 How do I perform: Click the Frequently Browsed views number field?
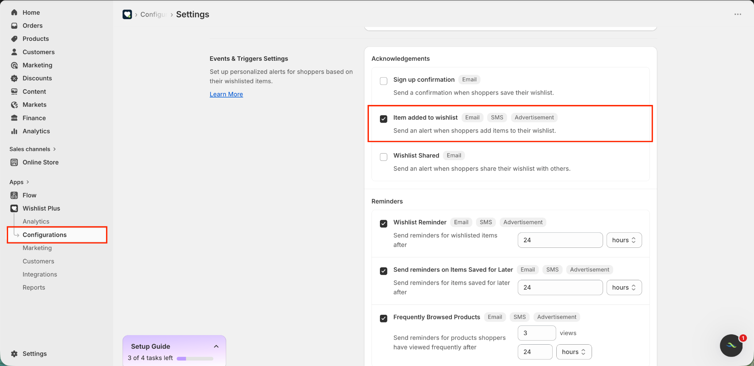(536, 333)
